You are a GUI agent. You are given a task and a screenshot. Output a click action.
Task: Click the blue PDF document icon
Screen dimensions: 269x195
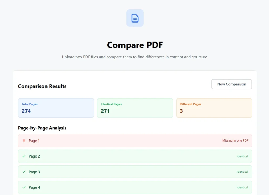pos(135,18)
